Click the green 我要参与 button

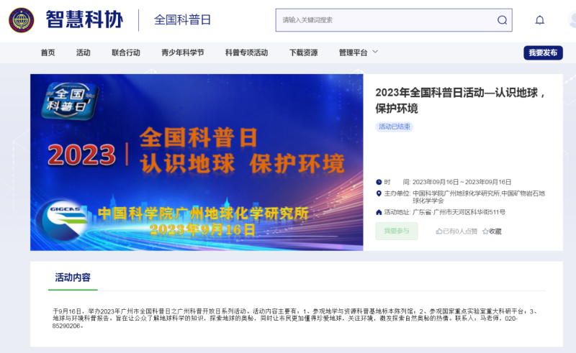pos(396,231)
